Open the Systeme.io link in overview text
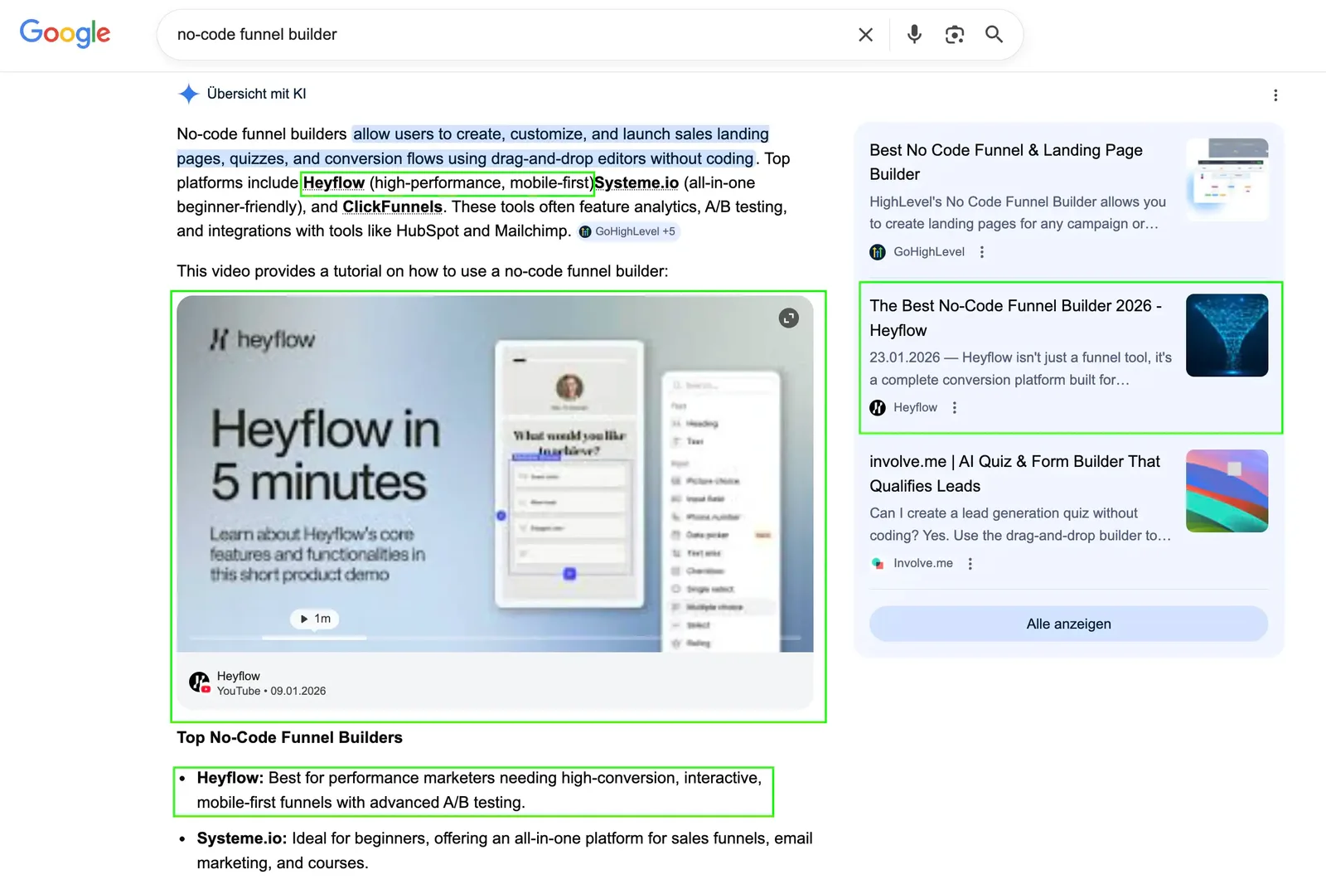Image resolution: width=1326 pixels, height=889 pixels. point(636,182)
